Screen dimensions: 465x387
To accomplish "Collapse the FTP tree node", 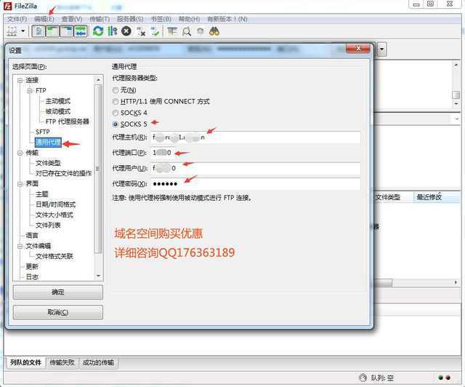I will pos(30,90).
